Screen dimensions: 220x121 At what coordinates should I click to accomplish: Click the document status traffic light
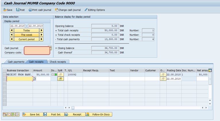(54, 74)
